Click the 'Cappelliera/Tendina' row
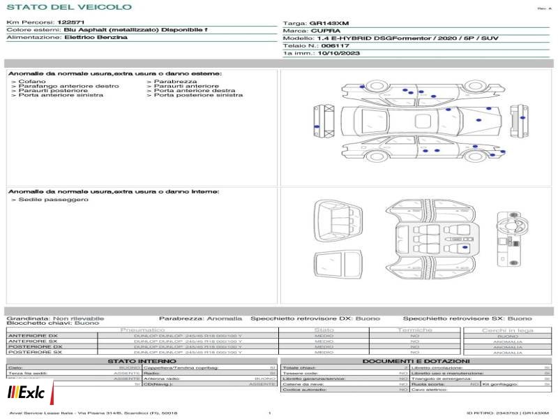Viewport: 558px width, 419px height. [210, 368]
